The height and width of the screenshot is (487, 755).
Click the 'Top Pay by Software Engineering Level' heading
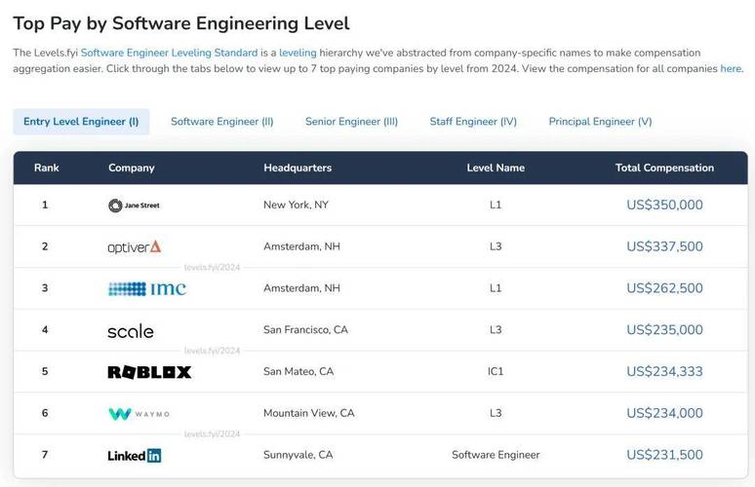[x=181, y=23]
